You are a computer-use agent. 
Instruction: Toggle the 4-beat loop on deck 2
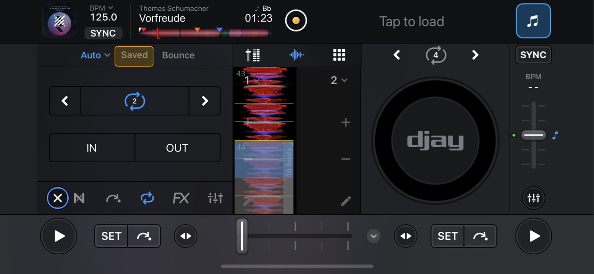[x=436, y=55]
